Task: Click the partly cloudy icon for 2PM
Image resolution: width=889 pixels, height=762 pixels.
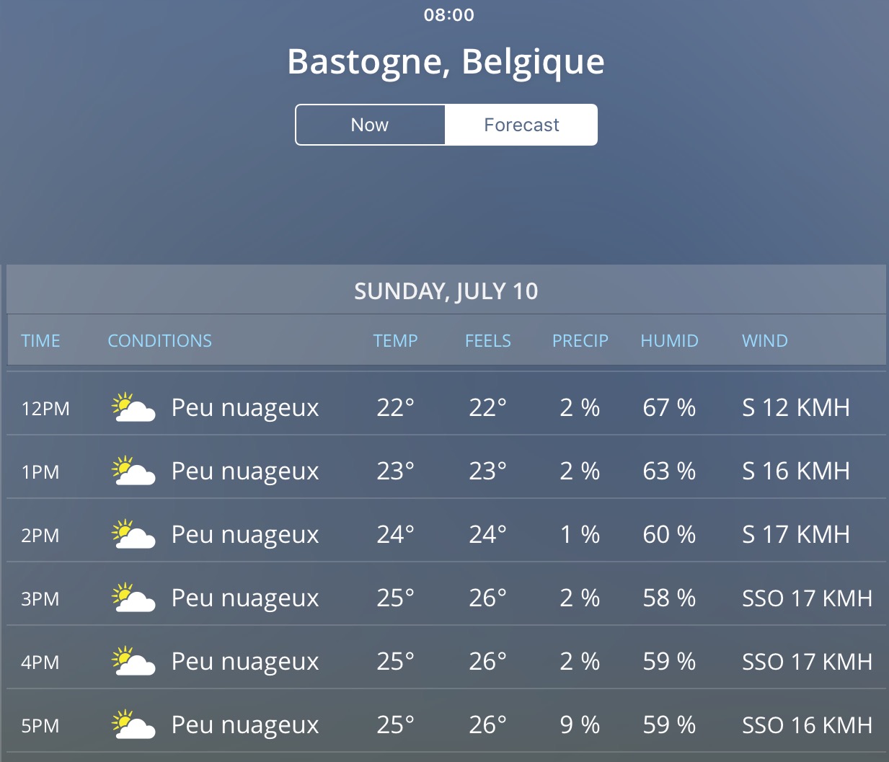Action: pyautogui.click(x=133, y=534)
